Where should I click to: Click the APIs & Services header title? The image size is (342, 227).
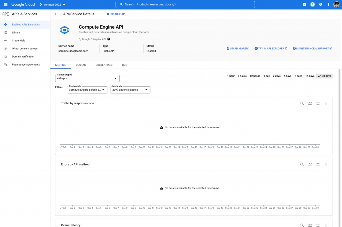click(24, 14)
